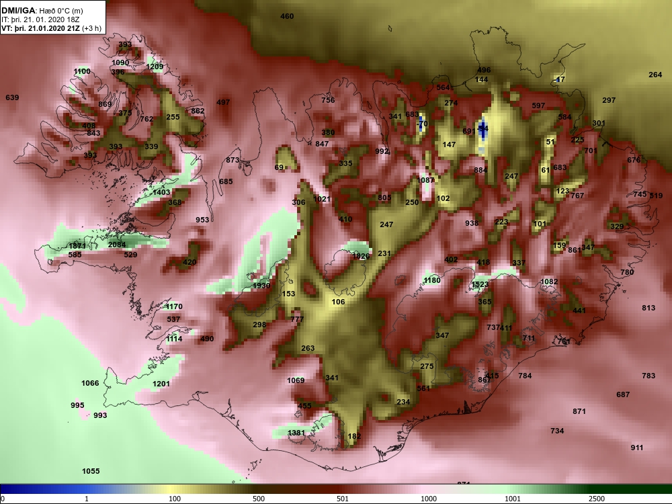Image resolution: width=672 pixels, height=504 pixels.
Task: Click the map value 1100 in the Westfjords
Action: [82, 71]
